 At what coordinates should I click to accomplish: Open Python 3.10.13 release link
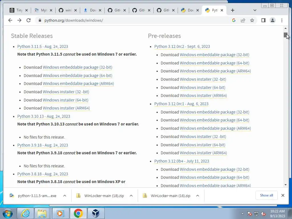44,116
